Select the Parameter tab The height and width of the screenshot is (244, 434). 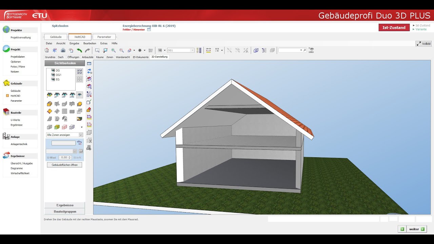point(104,37)
